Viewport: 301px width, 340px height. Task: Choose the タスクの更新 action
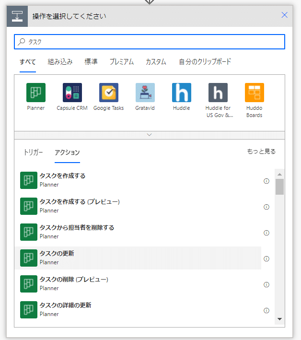tap(138, 258)
